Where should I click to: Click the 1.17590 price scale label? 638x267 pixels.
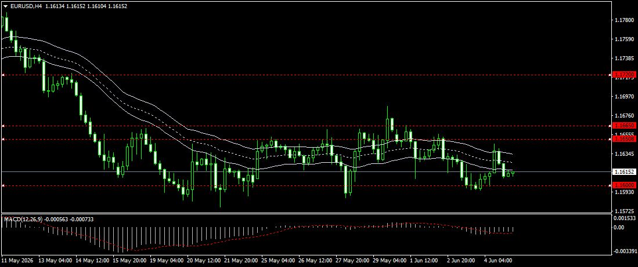625,39
